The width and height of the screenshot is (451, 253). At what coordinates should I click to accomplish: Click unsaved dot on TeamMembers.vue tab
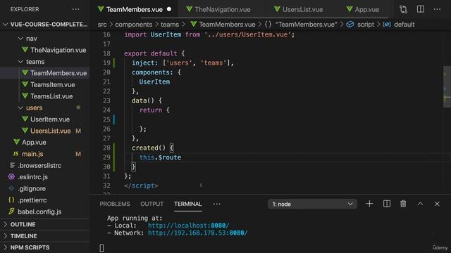(169, 9)
